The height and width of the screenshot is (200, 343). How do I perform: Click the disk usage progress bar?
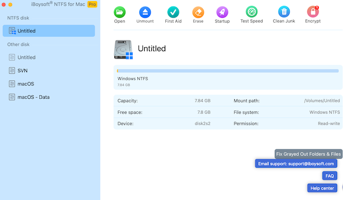pyautogui.click(x=228, y=71)
